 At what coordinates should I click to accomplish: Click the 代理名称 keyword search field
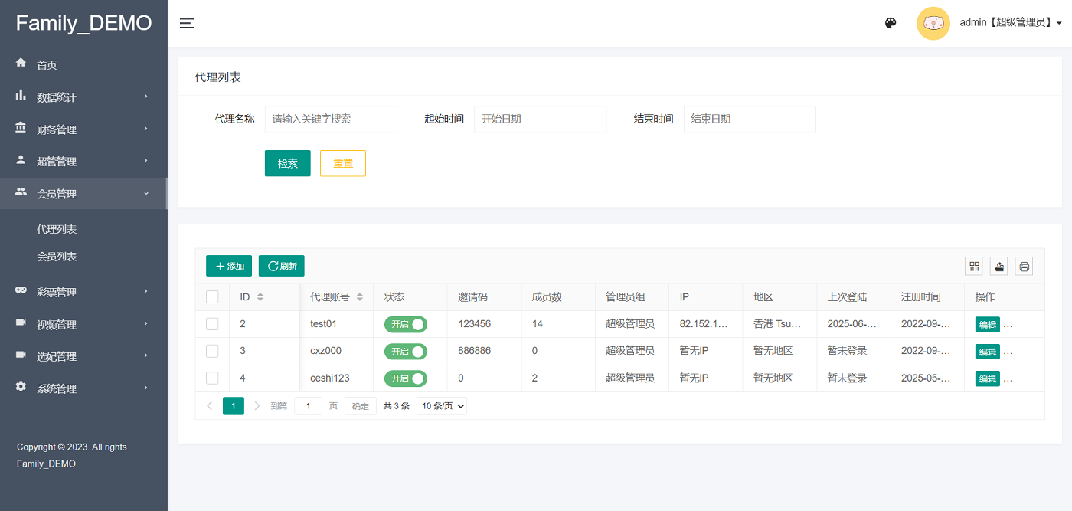[x=331, y=120]
